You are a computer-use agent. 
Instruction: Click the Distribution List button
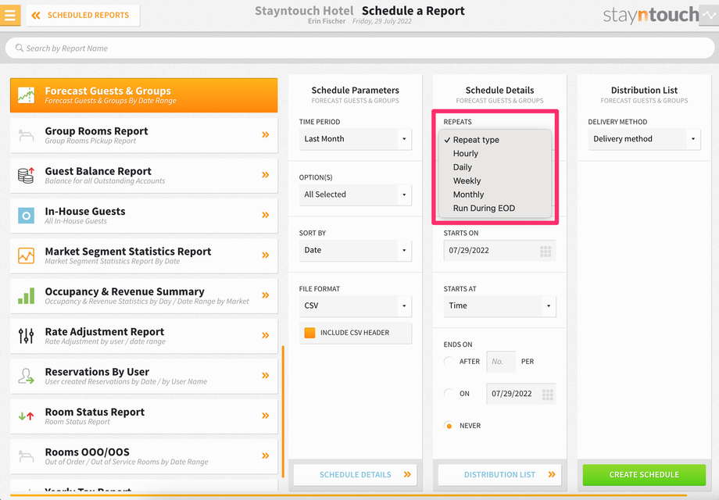click(500, 475)
